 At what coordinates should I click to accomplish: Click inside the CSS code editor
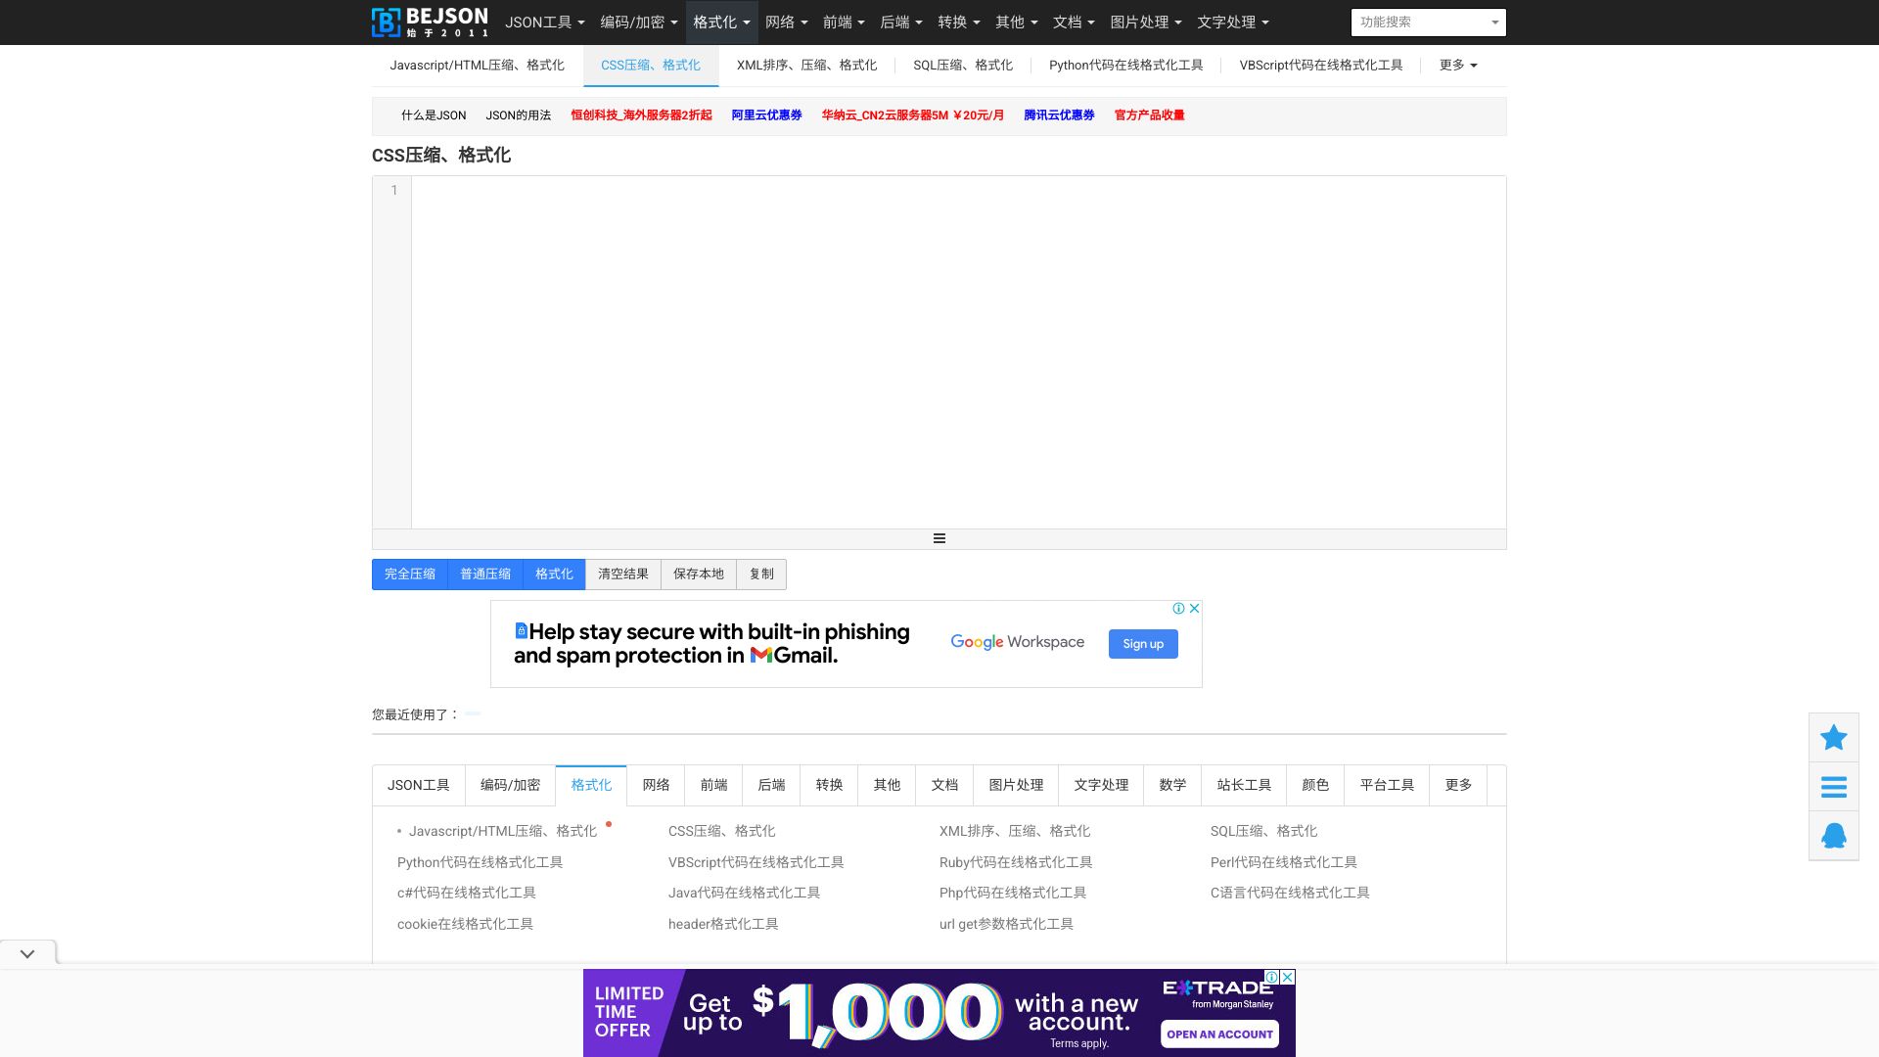[958, 352]
